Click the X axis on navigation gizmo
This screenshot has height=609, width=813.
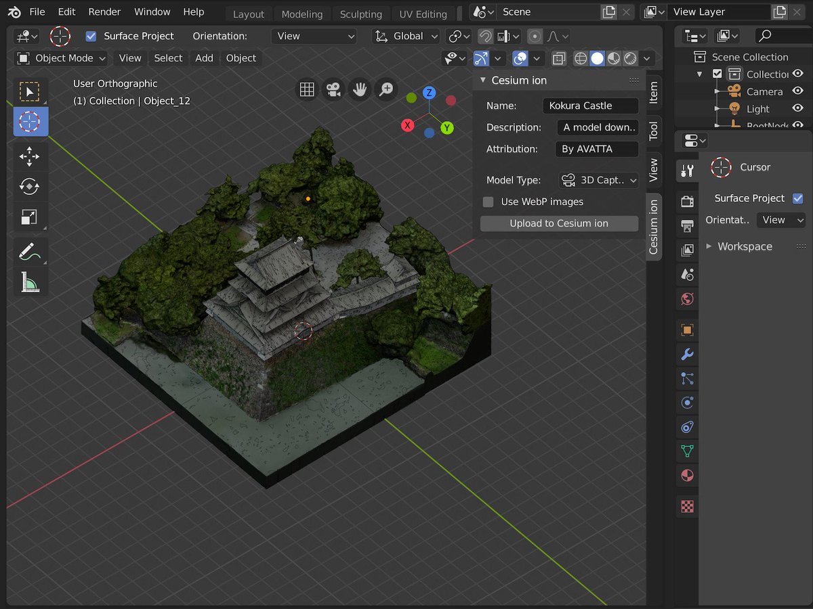click(x=408, y=125)
